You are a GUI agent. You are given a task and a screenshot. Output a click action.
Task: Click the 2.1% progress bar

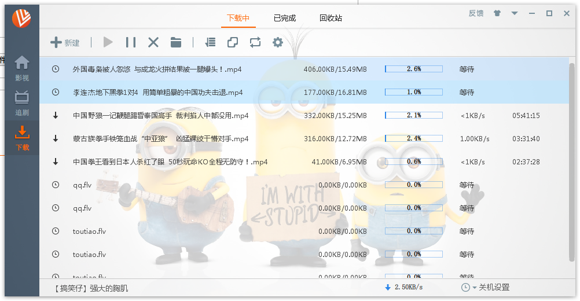(414, 115)
